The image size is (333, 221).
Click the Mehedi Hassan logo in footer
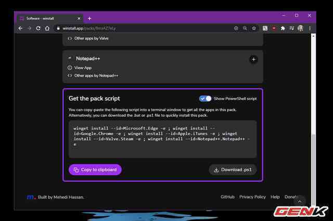pos(31,197)
